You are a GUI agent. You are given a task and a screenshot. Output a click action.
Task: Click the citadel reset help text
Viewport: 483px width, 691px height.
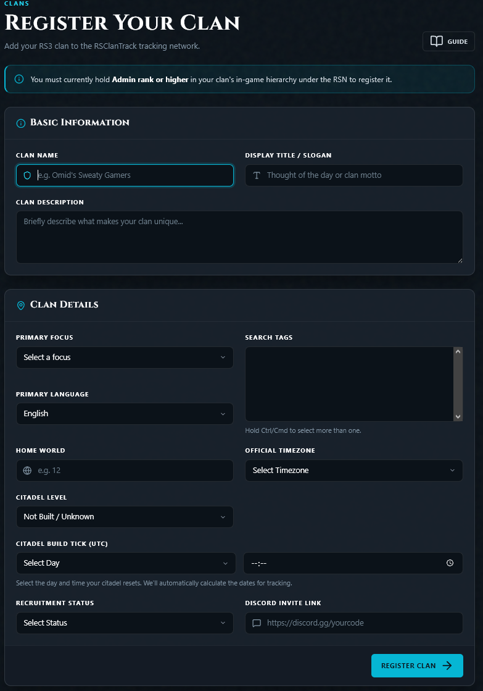pos(154,583)
